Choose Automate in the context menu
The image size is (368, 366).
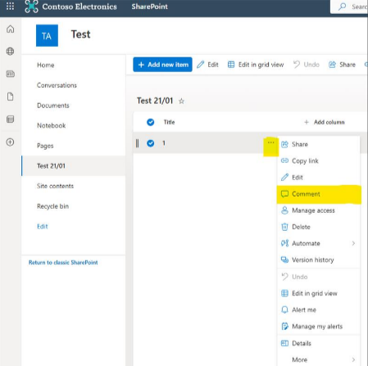pyautogui.click(x=319, y=243)
